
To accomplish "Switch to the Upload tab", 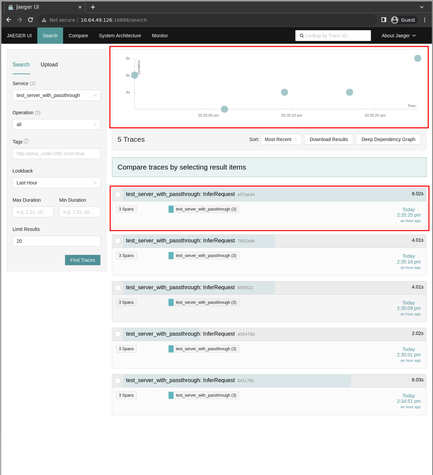I will [x=49, y=65].
